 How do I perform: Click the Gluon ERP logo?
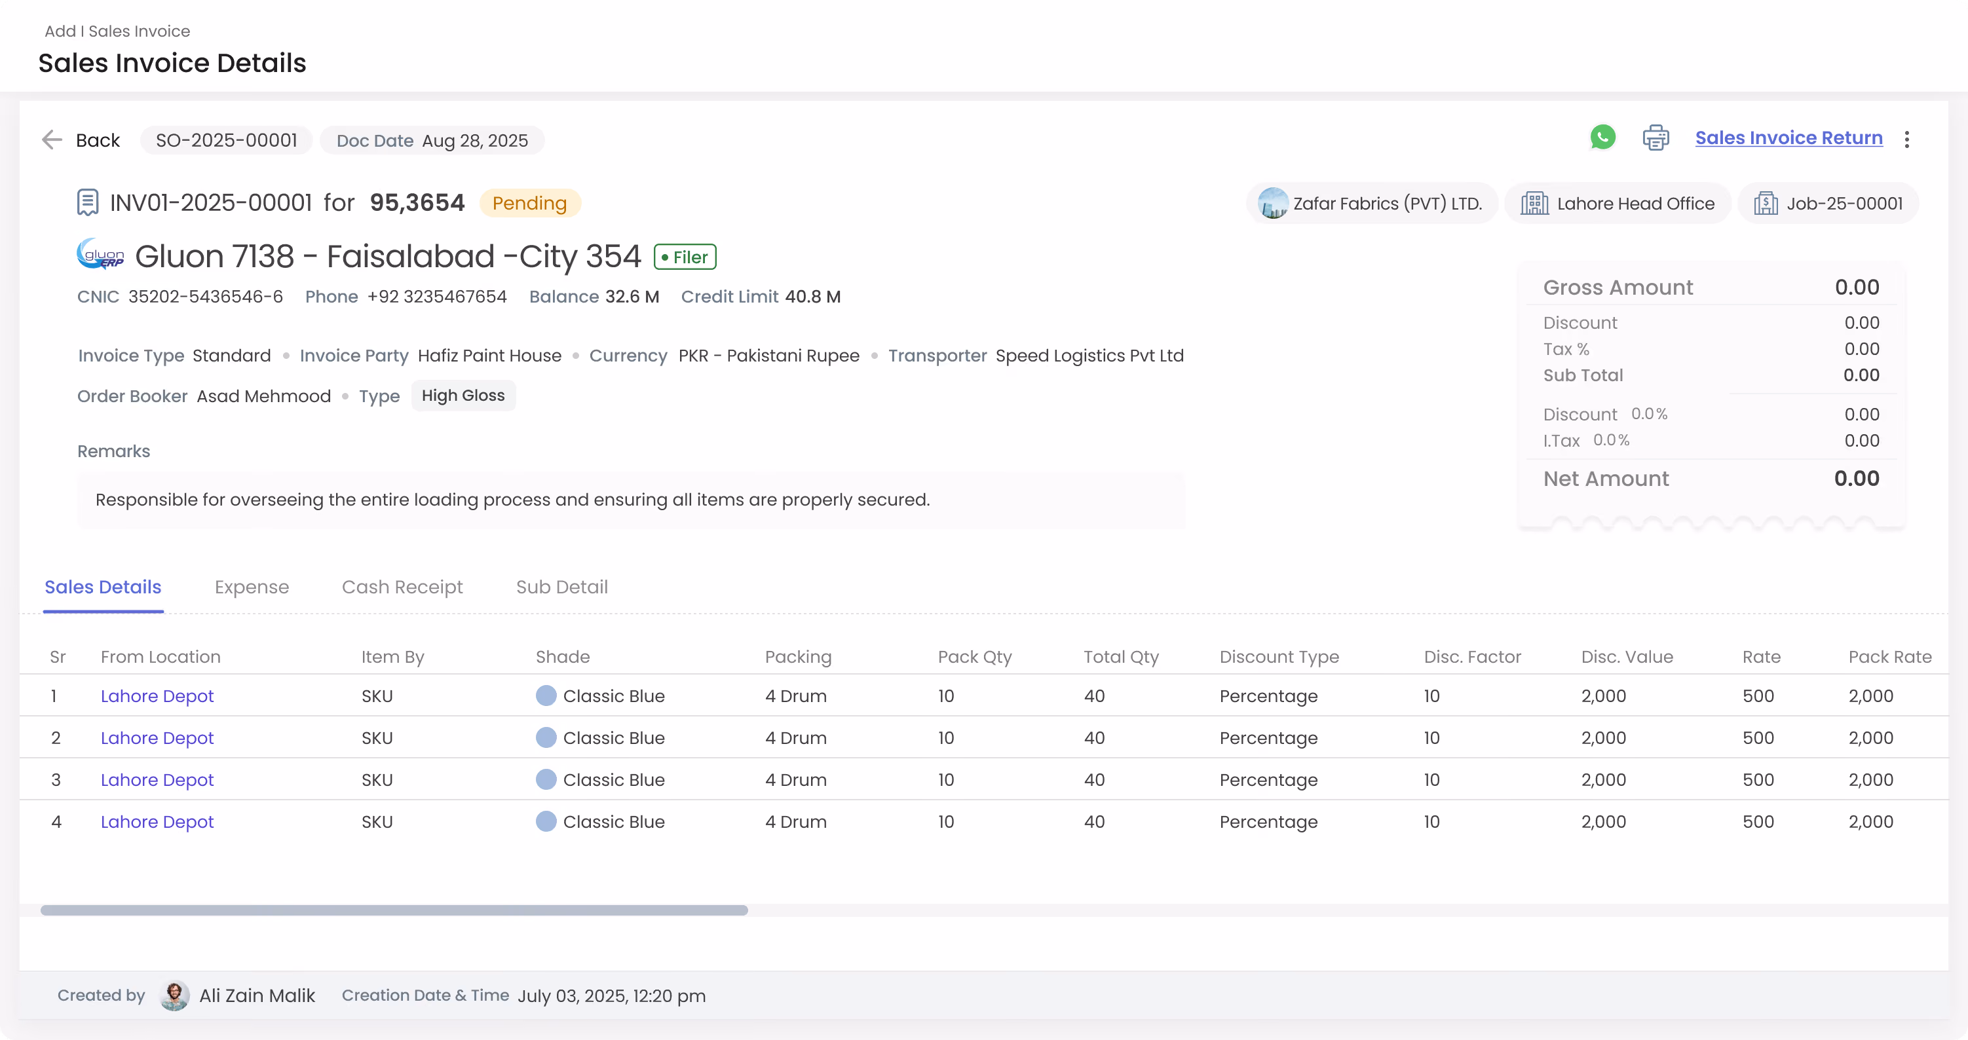(x=100, y=255)
